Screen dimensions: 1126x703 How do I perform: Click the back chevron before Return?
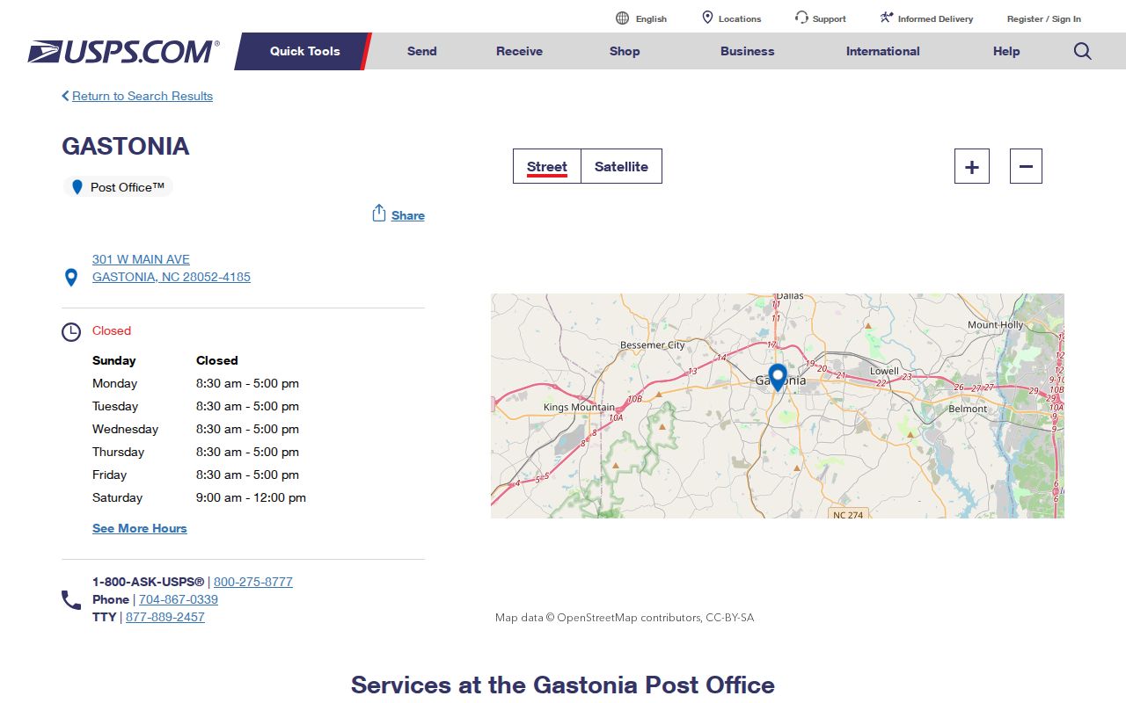coord(65,96)
